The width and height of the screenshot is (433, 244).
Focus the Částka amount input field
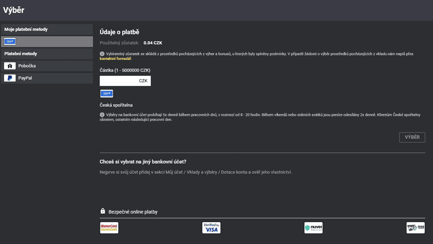coord(125,81)
